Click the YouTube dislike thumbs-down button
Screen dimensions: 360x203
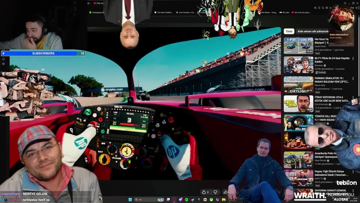[215, 192]
